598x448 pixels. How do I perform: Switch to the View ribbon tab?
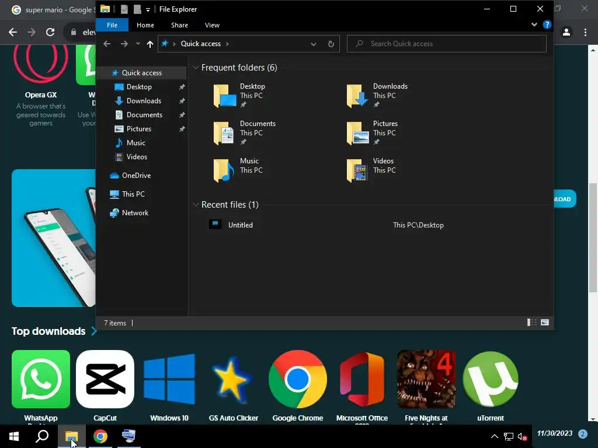tap(212, 25)
